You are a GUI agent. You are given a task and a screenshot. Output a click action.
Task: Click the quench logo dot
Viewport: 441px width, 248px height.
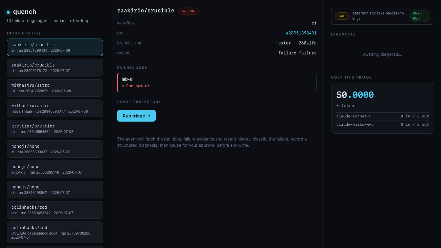pos(8,12)
